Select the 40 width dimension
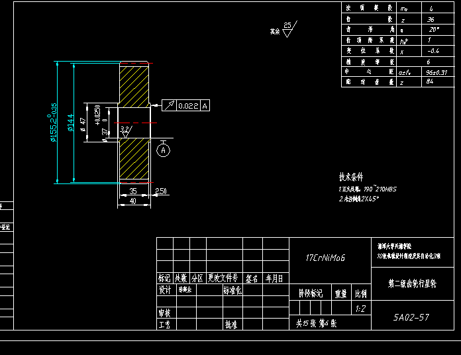The width and height of the screenshot is (461, 355). [133, 201]
